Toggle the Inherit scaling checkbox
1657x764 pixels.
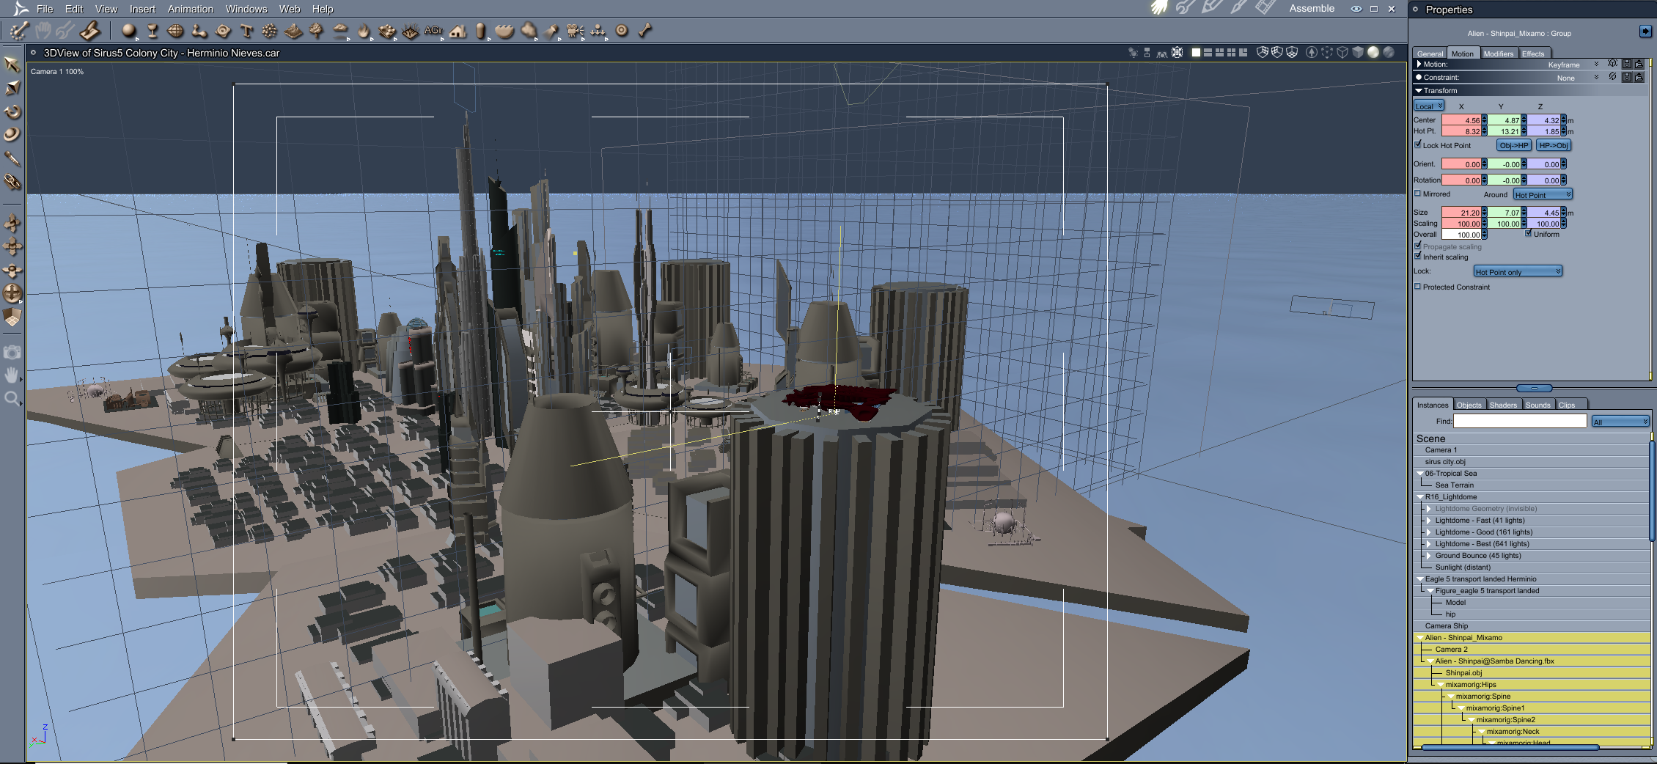tap(1418, 256)
